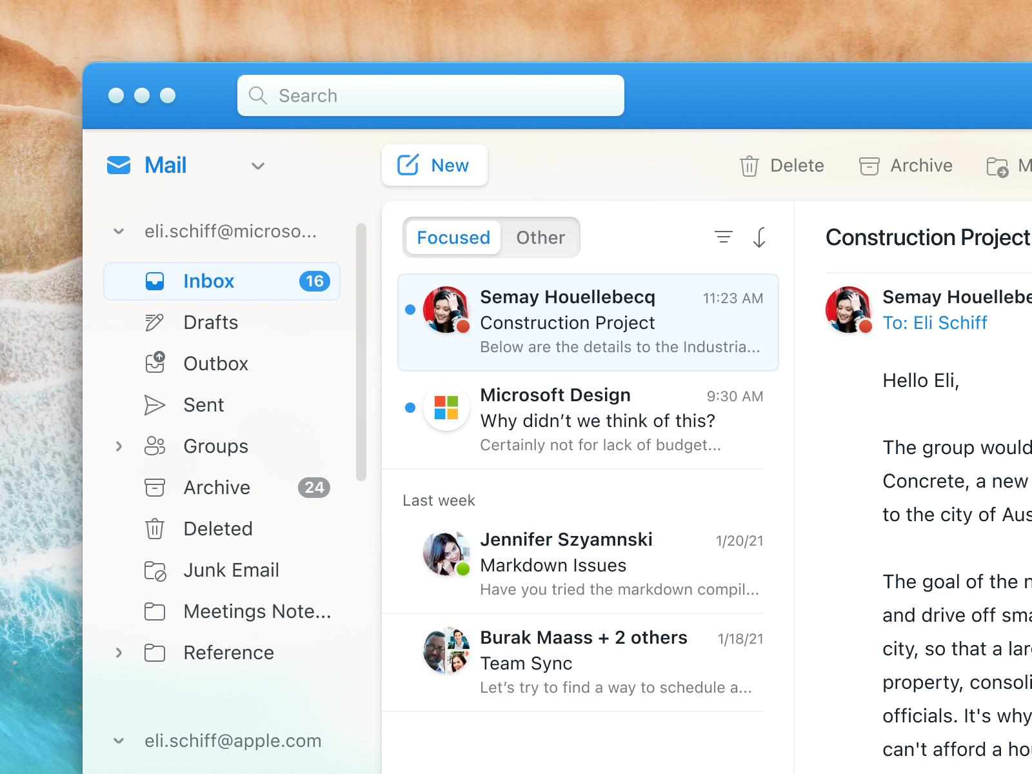
Task: Click the Move-to-folder icon in toolbar
Action: [x=997, y=167]
